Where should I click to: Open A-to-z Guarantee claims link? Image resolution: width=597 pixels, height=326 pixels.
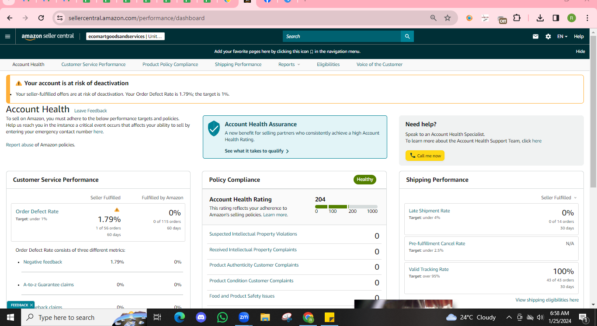click(x=49, y=284)
